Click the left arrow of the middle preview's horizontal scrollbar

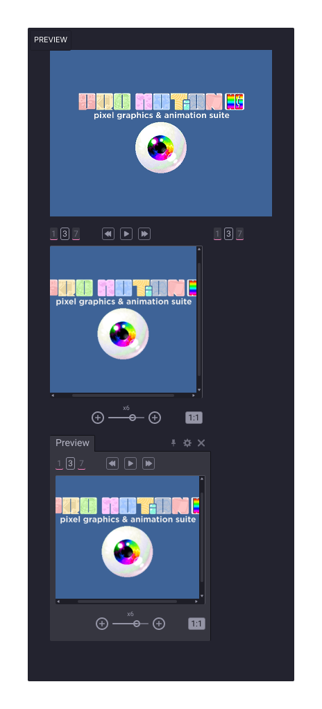(x=53, y=395)
